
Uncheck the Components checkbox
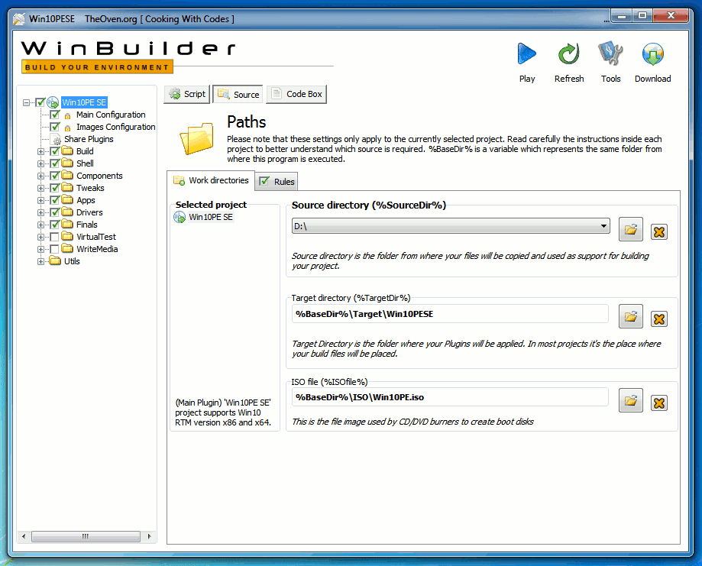point(55,176)
